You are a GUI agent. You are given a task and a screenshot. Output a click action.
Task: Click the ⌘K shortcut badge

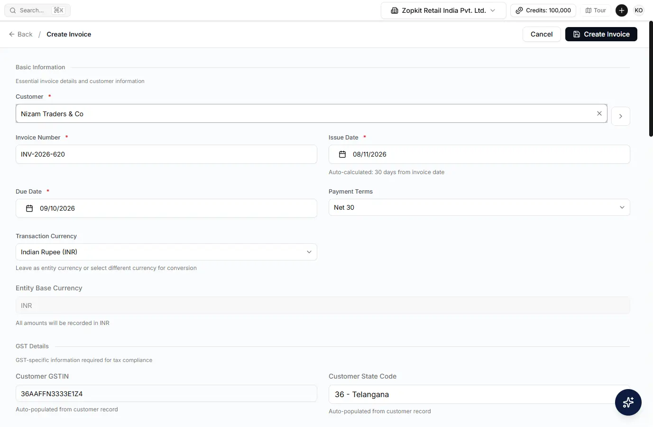[58, 10]
